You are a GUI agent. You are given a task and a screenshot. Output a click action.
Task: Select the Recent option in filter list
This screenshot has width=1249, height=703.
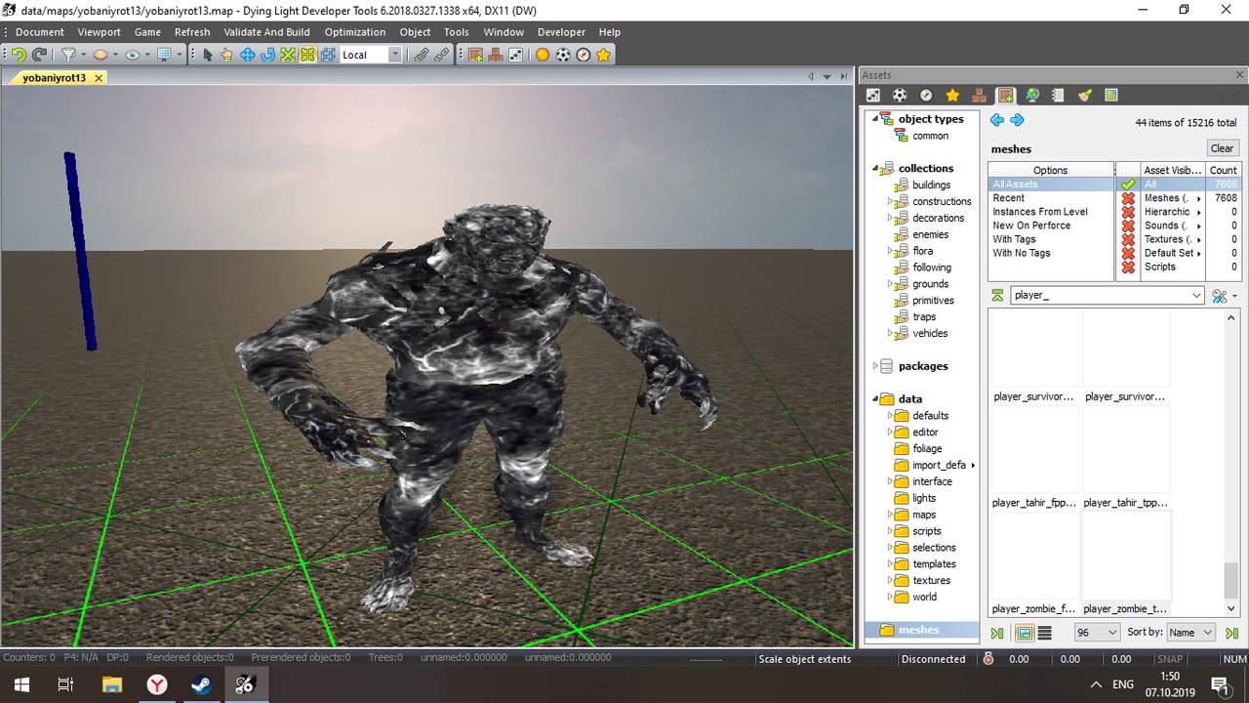(x=1008, y=198)
